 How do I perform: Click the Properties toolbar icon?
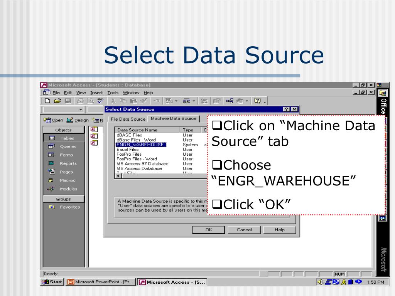216,101
